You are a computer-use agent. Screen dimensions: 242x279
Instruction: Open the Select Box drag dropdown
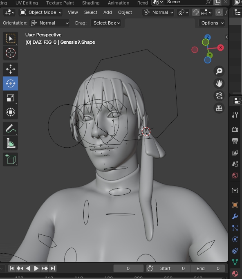point(106,23)
